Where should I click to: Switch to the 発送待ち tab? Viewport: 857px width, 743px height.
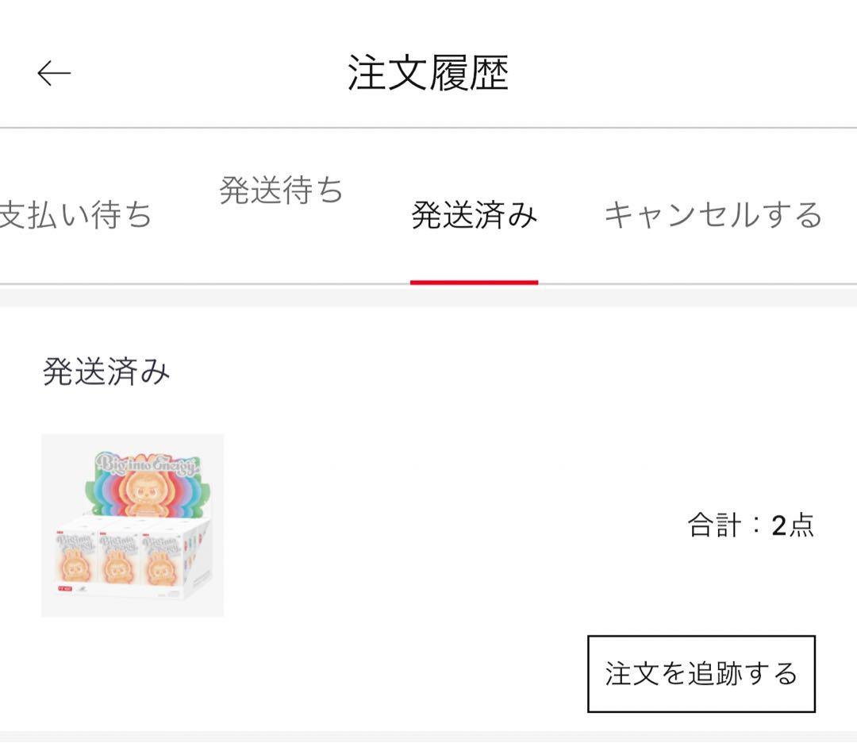pos(281,191)
